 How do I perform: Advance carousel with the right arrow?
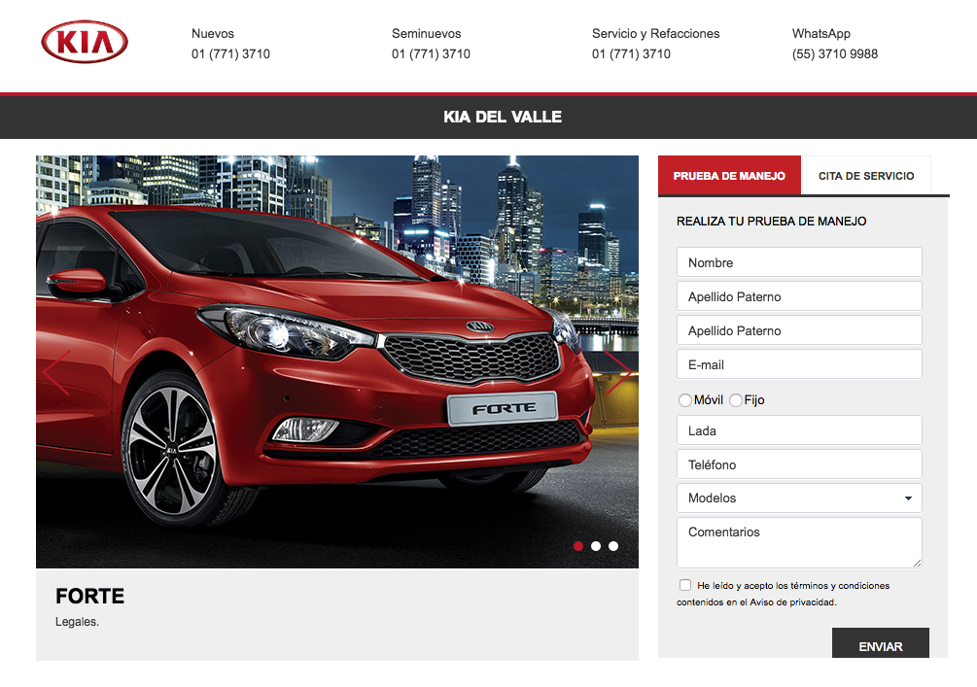tap(617, 372)
